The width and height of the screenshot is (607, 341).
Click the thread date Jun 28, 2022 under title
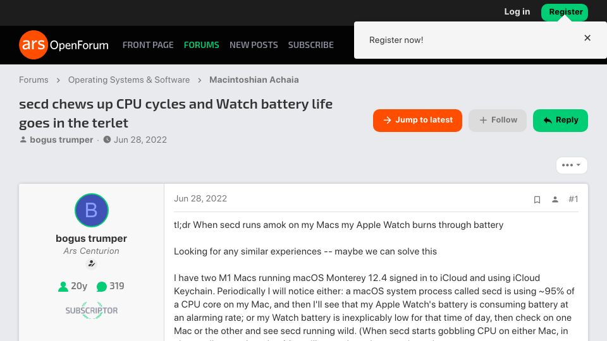tap(140, 140)
